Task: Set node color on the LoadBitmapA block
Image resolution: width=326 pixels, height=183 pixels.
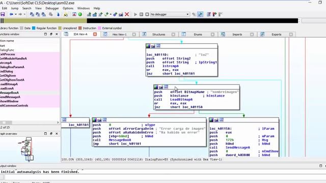Action: click(156, 87)
